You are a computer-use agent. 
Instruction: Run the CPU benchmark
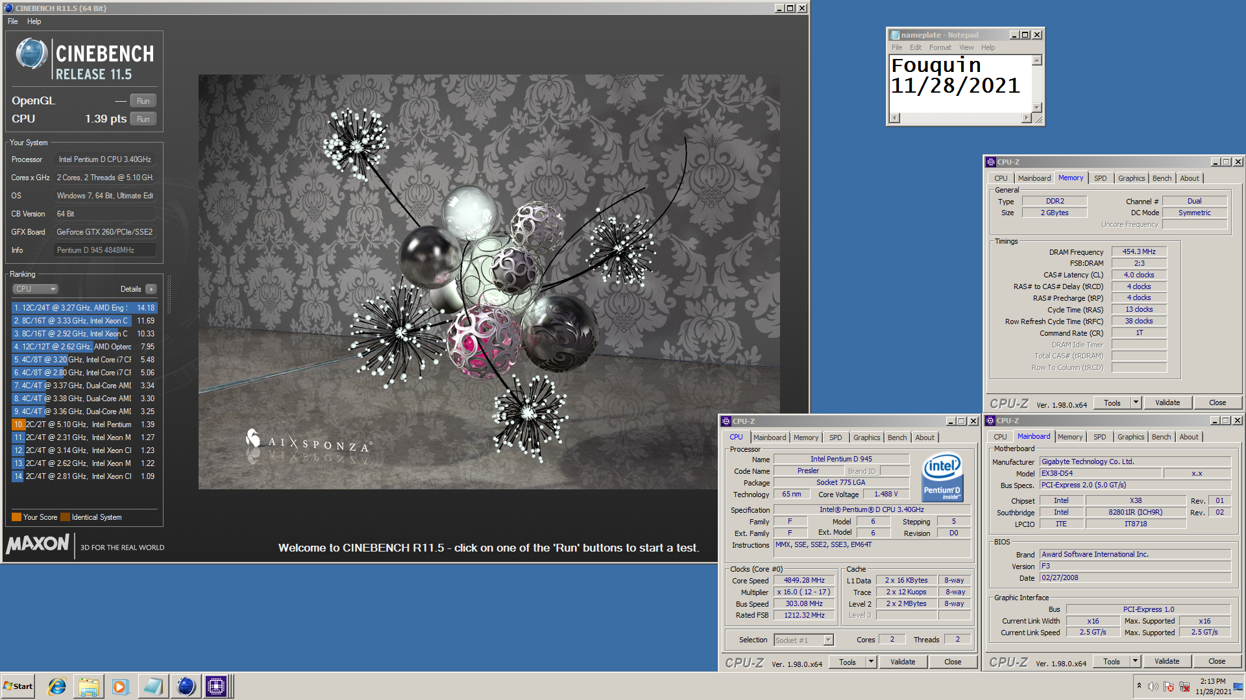click(x=143, y=119)
